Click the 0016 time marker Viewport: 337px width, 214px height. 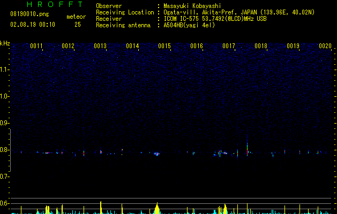(x=197, y=46)
